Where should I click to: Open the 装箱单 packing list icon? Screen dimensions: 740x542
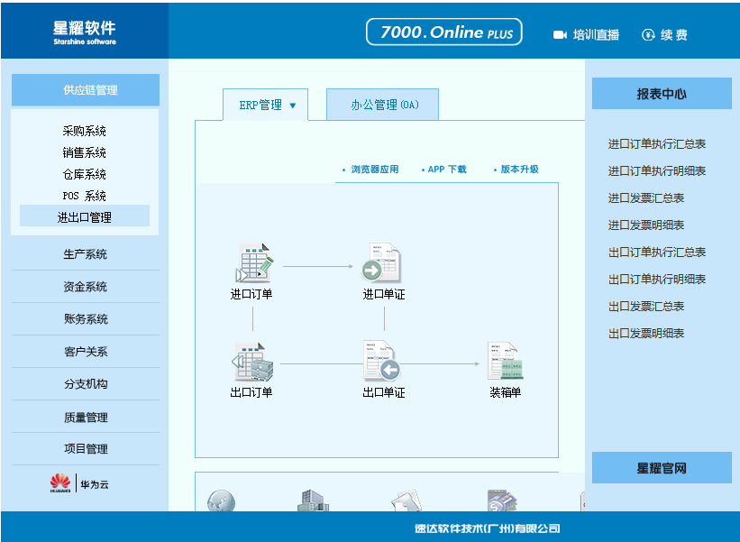pyautogui.click(x=505, y=361)
